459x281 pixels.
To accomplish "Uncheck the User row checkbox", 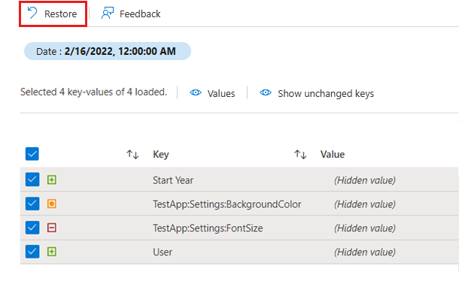I will (x=32, y=252).
